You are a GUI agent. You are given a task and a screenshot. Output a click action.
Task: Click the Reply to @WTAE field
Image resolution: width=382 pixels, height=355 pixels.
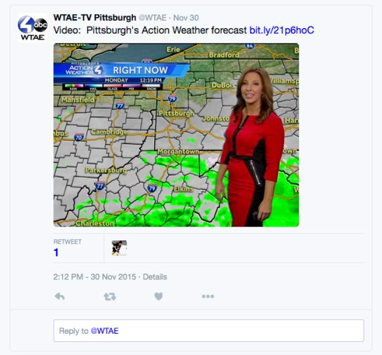pos(209,331)
